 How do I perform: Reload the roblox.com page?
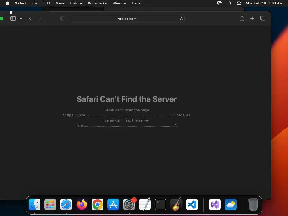click(181, 19)
